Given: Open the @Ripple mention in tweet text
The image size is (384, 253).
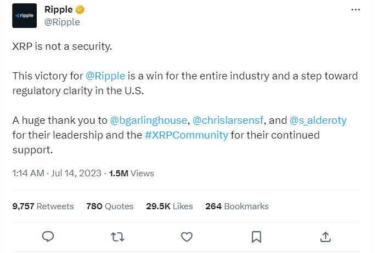Looking at the screenshot, I should click(x=105, y=76).
